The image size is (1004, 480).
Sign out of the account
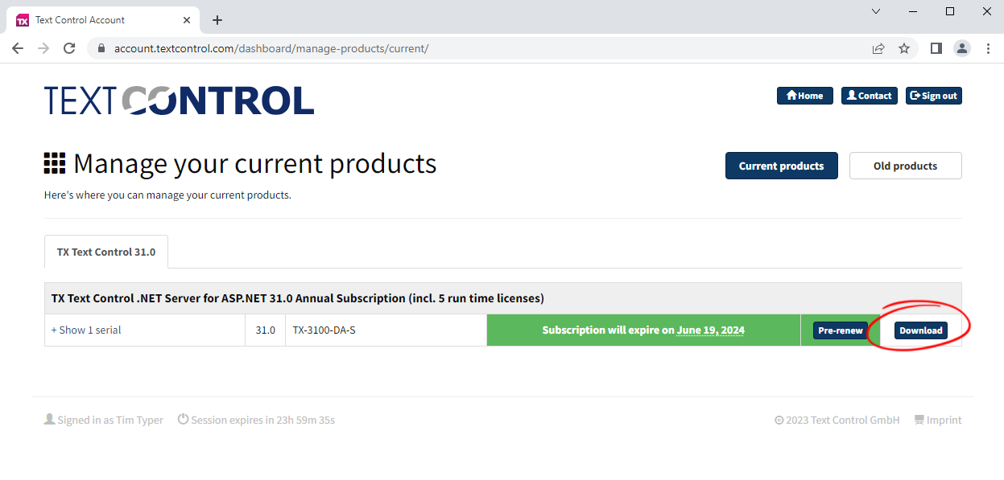click(x=933, y=96)
